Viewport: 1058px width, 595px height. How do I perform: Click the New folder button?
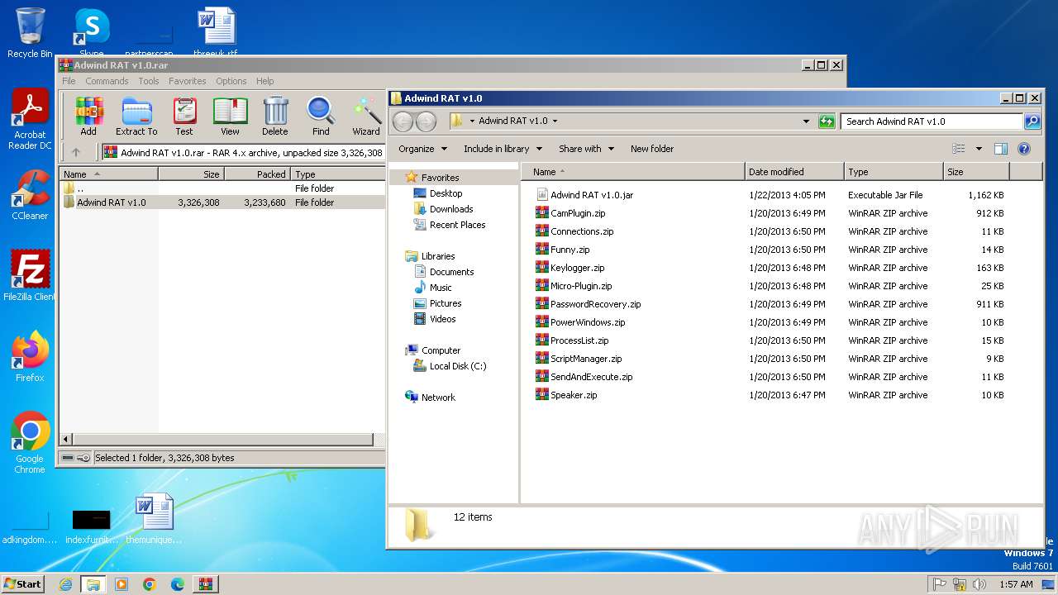(x=652, y=149)
